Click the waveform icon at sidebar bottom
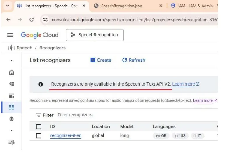Screen dimensions: 225x155 (11, 142)
